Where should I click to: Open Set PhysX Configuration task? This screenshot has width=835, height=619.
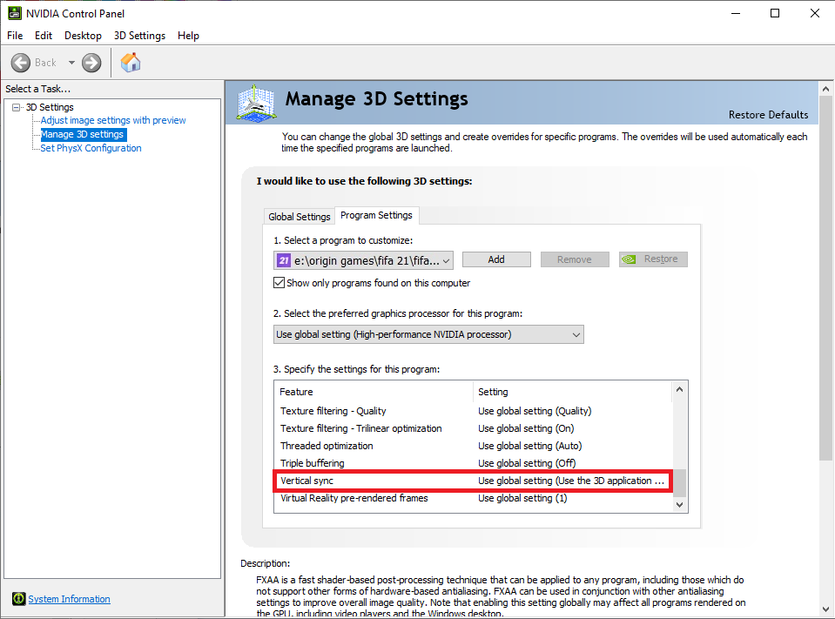click(91, 148)
